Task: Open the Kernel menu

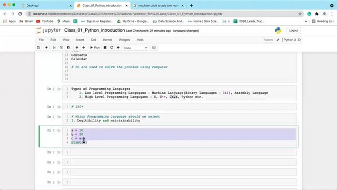Action: click(x=107, y=40)
